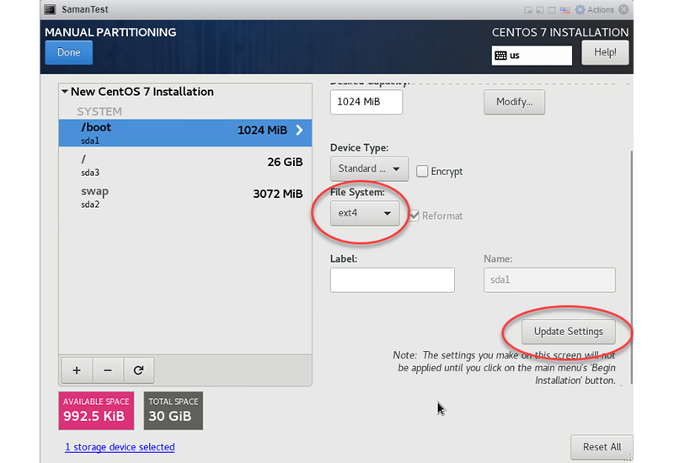Screen dimensions: 674x463
Task: Enable the Encrypt checkbox
Action: [x=423, y=171]
